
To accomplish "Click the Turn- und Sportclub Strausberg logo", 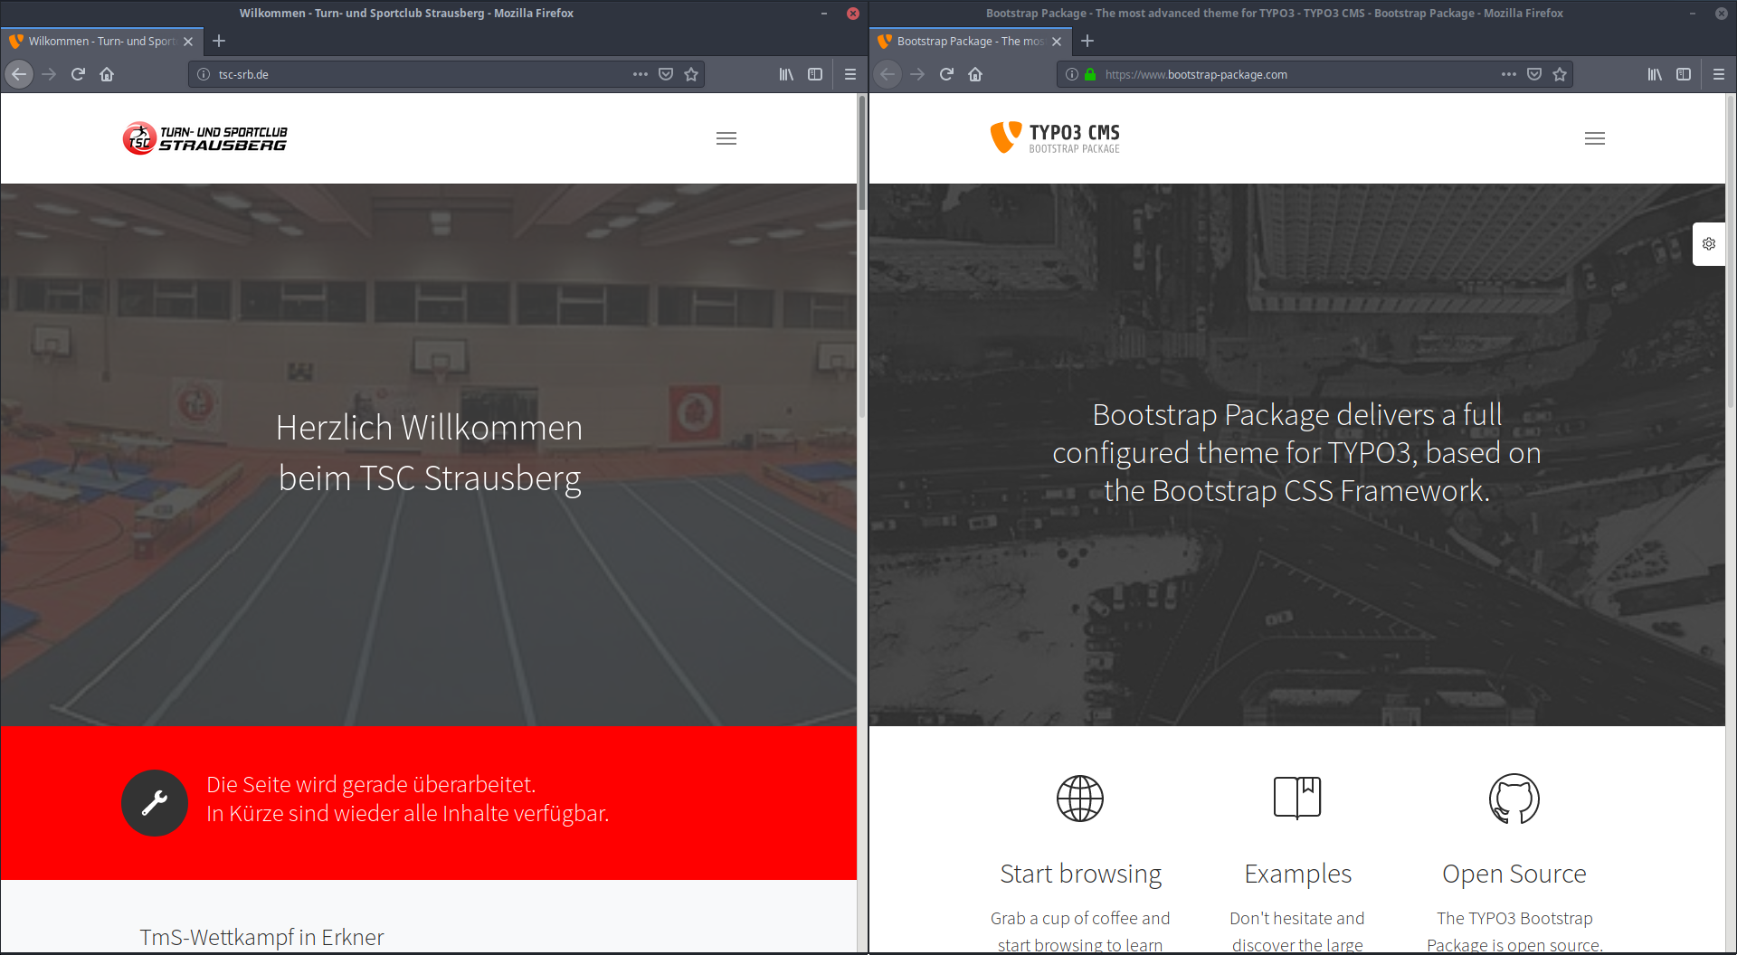I will pyautogui.click(x=205, y=138).
